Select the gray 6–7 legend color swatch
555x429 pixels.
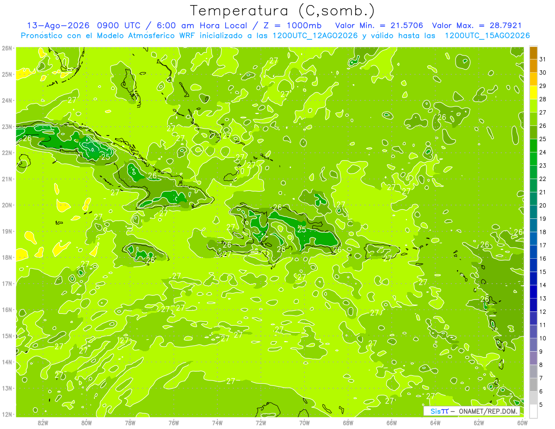click(x=533, y=385)
